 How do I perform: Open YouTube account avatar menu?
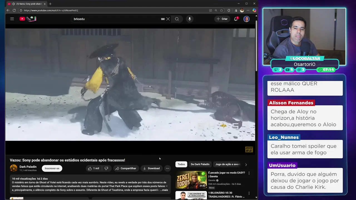[246, 19]
